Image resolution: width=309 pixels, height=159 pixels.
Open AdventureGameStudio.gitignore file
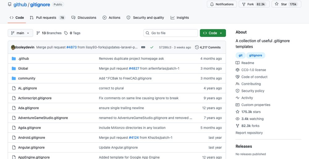click(43, 118)
